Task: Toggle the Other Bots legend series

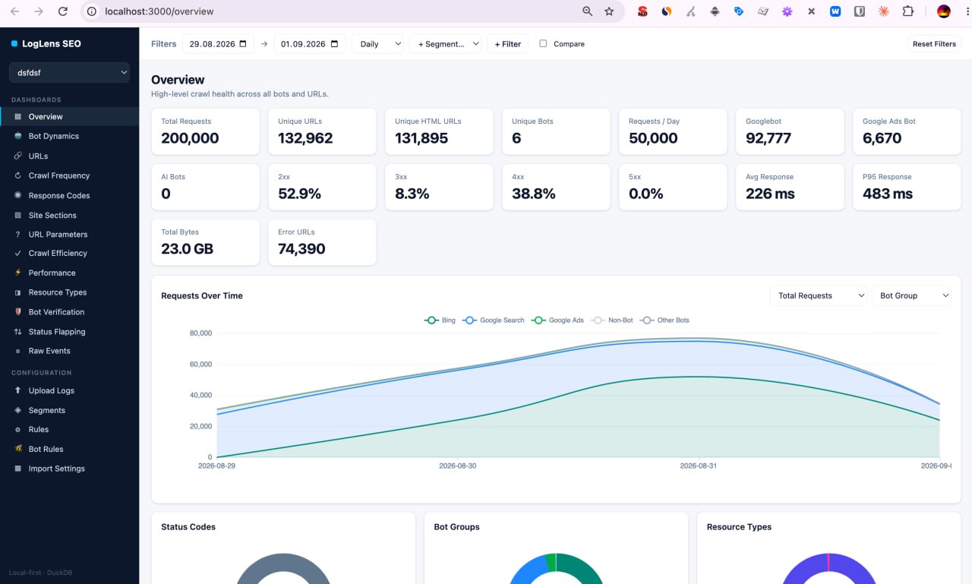Action: [664, 320]
